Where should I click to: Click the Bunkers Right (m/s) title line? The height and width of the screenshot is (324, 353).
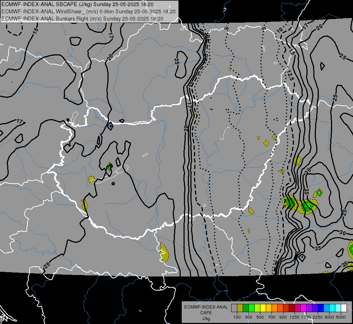click(83, 19)
